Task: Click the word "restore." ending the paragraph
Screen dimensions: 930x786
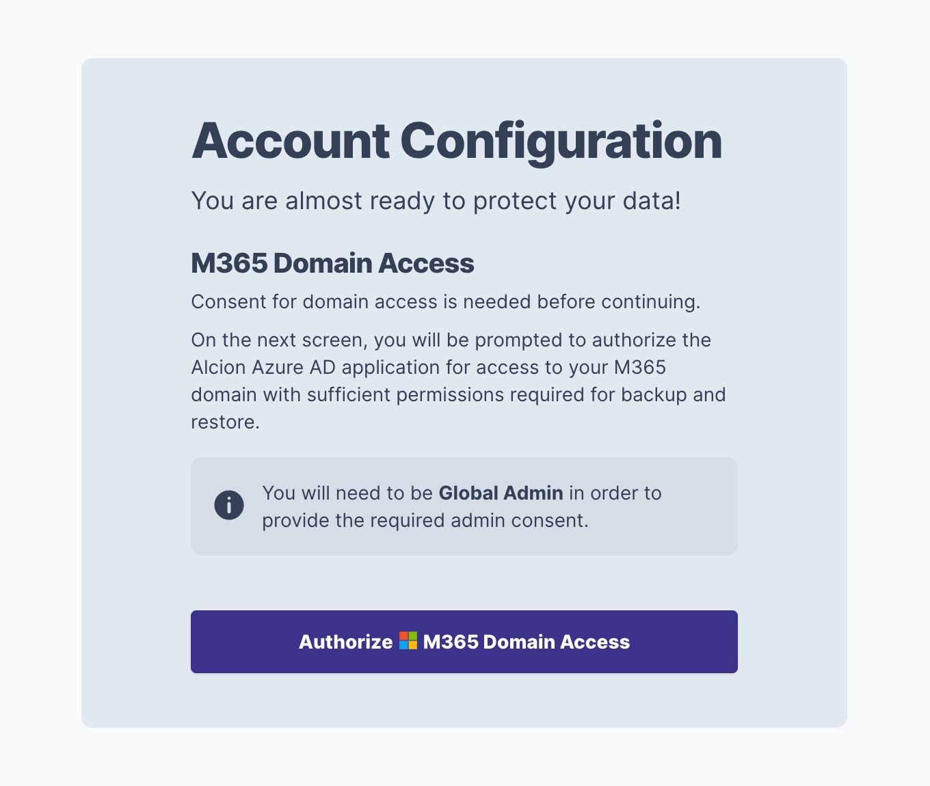Action: pos(226,422)
